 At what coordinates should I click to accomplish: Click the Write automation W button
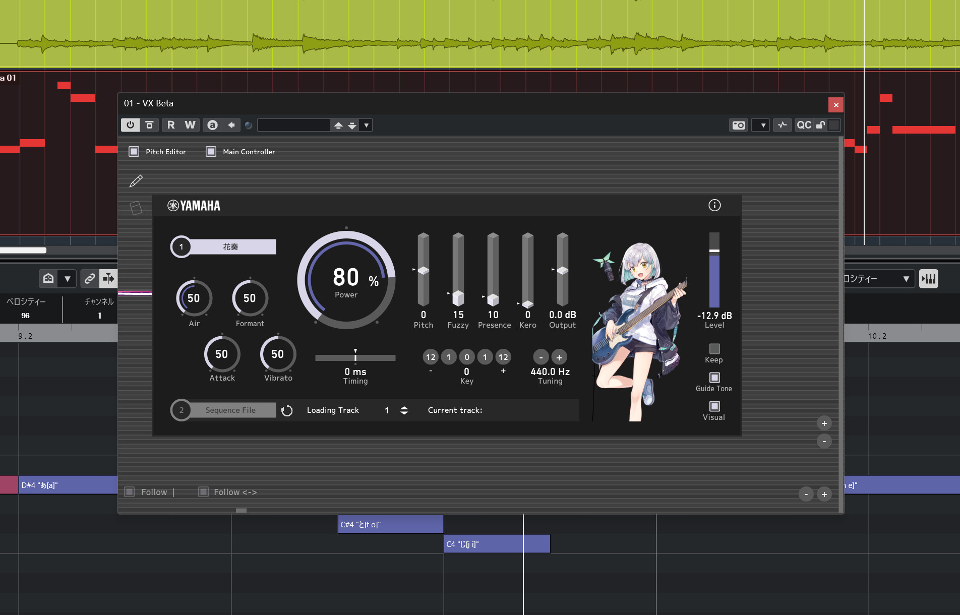190,125
